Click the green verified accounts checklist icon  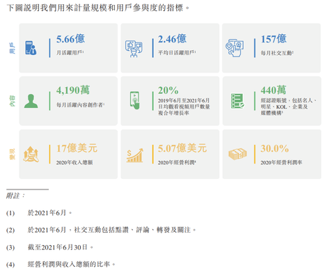coord(237,101)
